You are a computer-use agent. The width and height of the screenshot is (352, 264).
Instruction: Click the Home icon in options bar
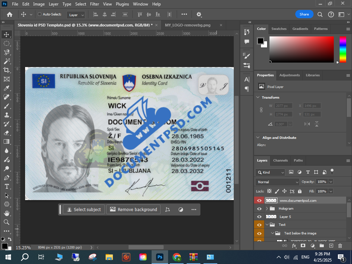[x=9, y=14]
